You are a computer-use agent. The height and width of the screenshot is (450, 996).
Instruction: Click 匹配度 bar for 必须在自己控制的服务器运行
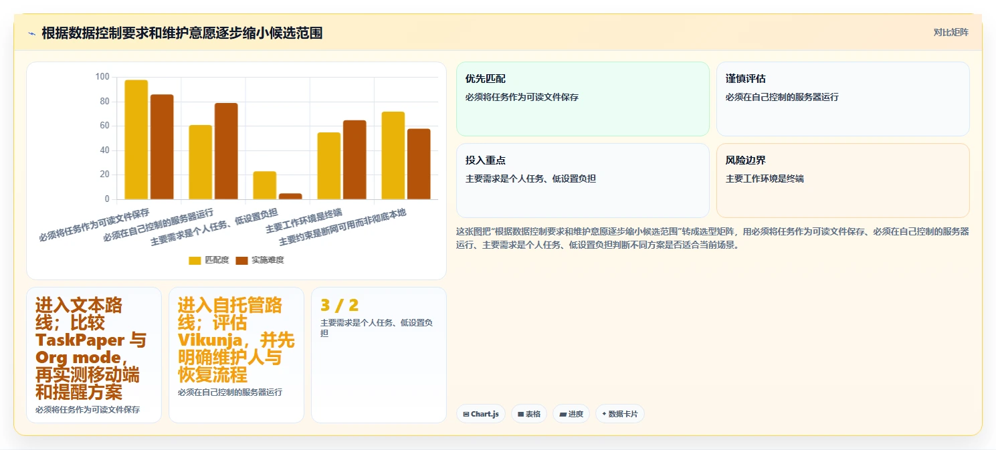pos(201,162)
